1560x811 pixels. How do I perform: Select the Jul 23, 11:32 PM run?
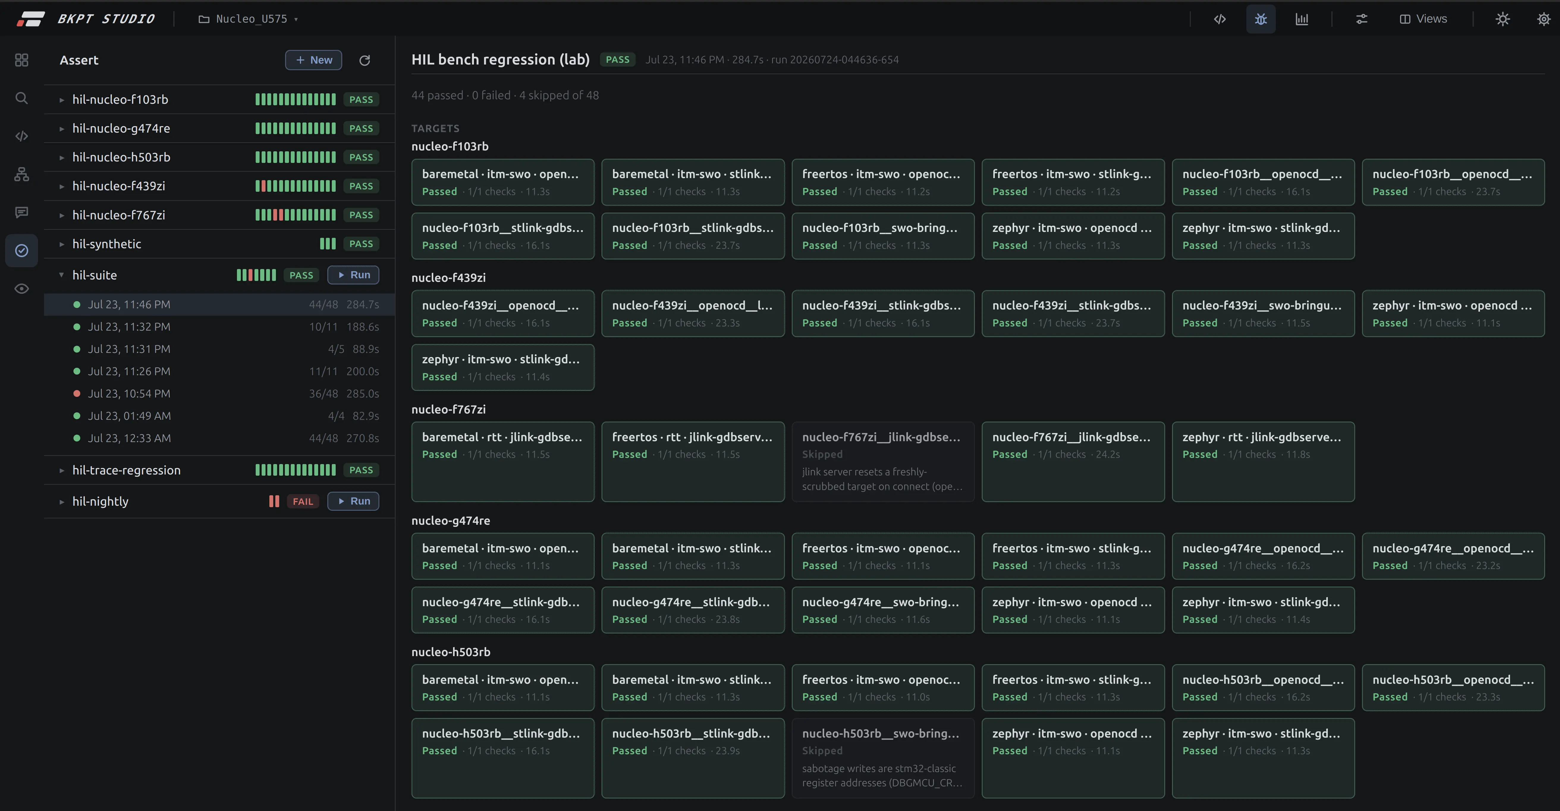click(219, 327)
